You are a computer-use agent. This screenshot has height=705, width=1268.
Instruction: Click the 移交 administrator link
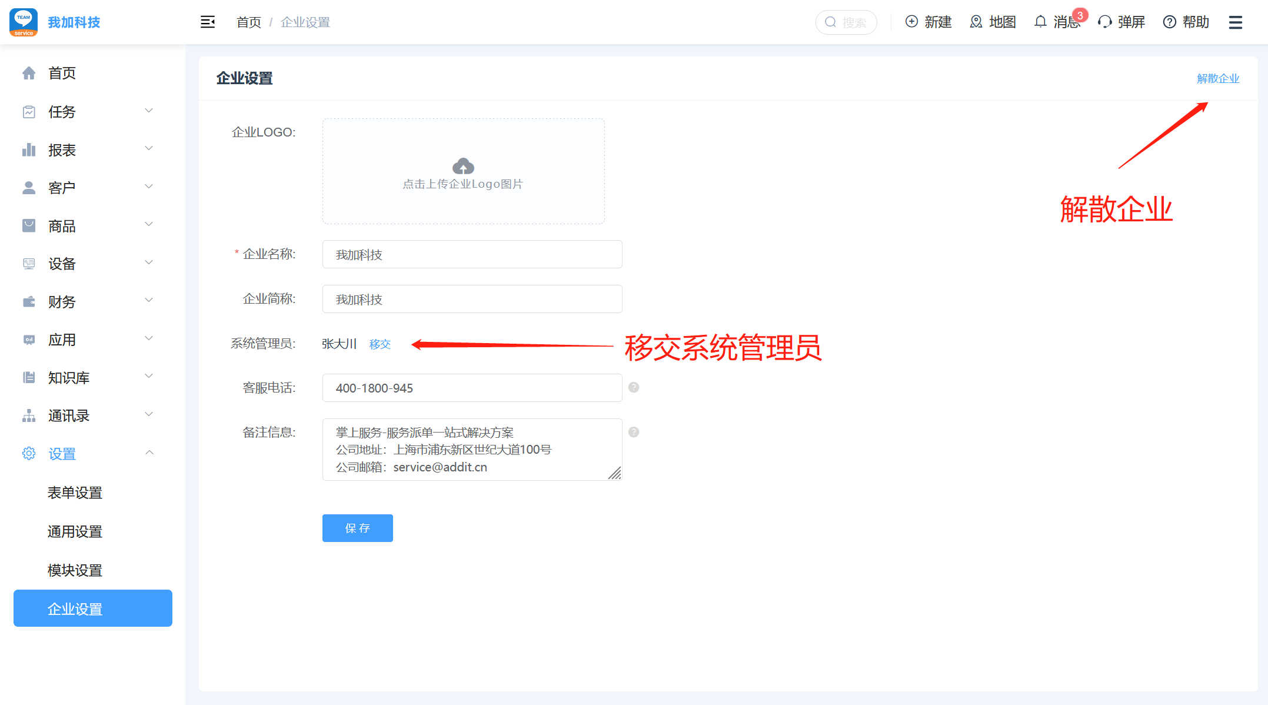[x=380, y=344]
